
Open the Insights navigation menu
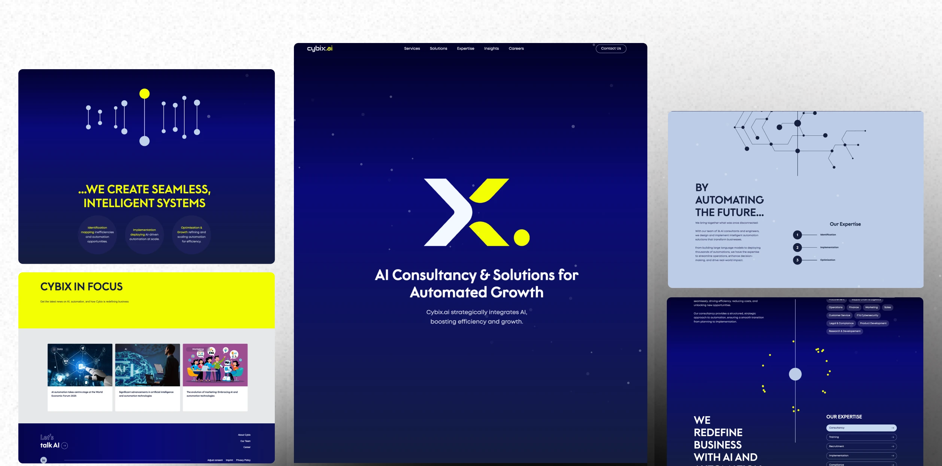pos(491,49)
